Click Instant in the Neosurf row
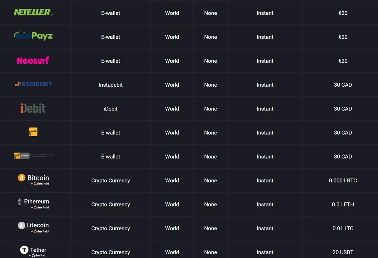The image size is (378, 258). (x=265, y=61)
